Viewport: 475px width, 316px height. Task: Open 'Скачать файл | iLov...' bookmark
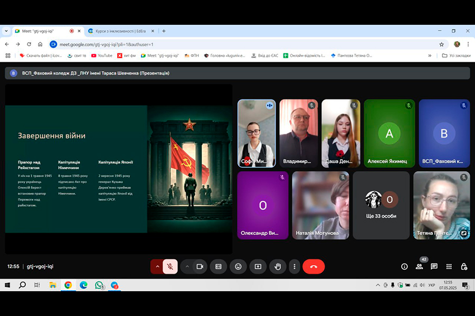[41, 56]
